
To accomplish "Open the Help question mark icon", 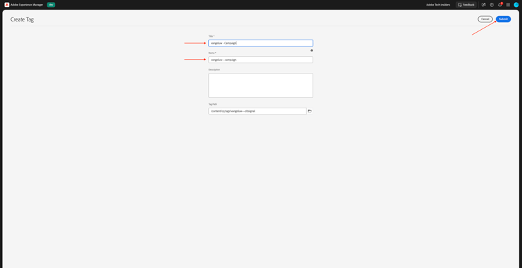I will [x=491, y=5].
